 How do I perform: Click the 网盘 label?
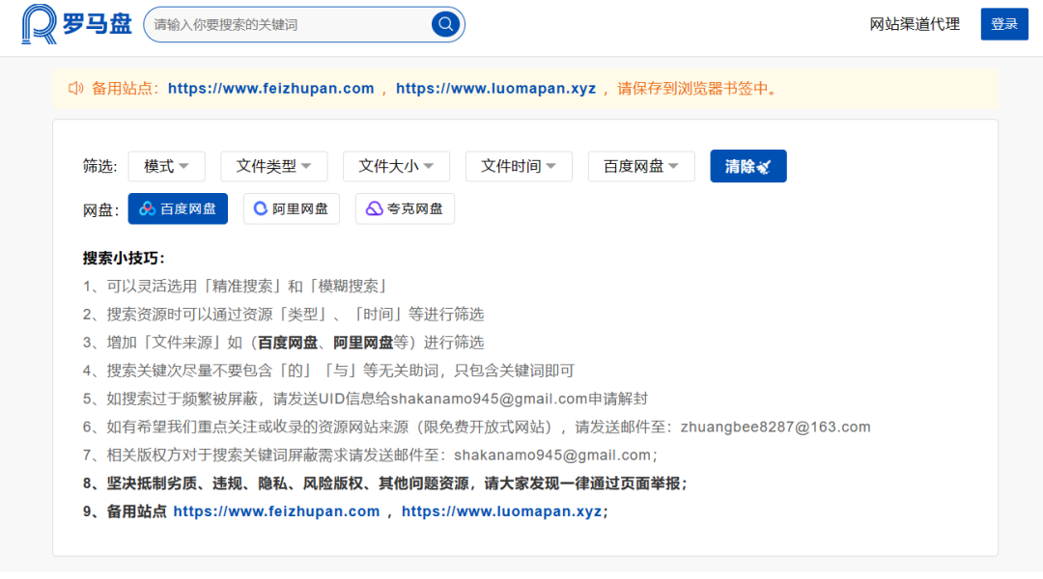click(x=100, y=210)
